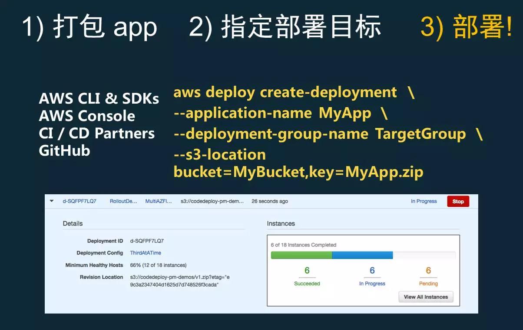Image resolution: width=523 pixels, height=330 pixels.
Task: Click View All Instances button
Action: (x=426, y=297)
